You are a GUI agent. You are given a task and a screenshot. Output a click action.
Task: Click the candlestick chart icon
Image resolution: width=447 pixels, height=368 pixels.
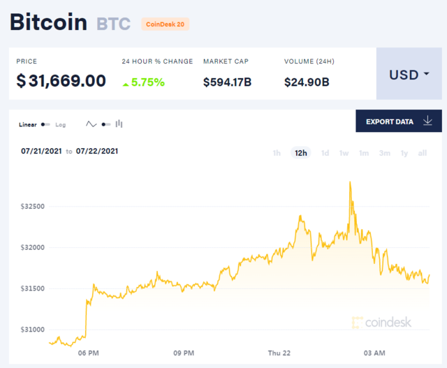point(119,124)
